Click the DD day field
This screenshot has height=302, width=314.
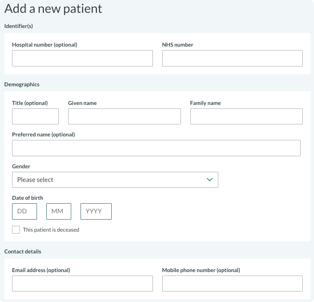[24, 211]
